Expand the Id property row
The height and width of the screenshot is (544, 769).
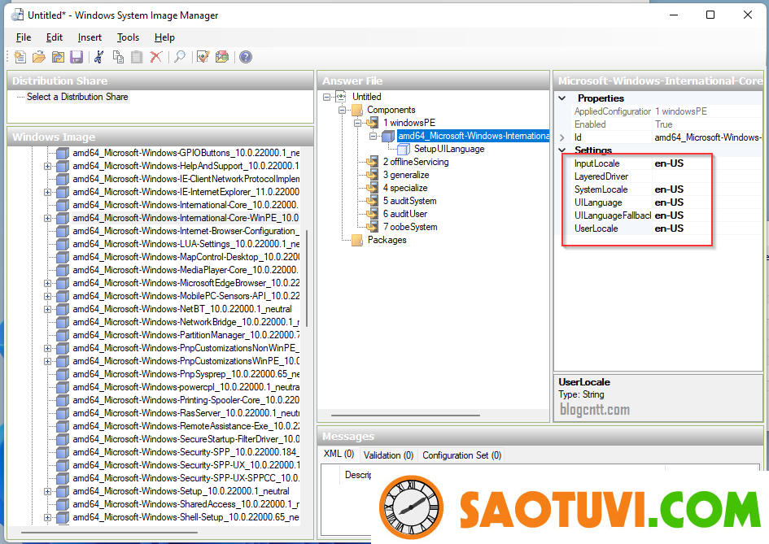click(562, 137)
